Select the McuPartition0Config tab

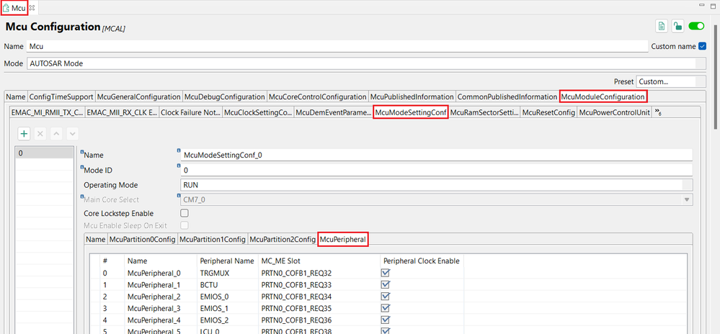142,240
